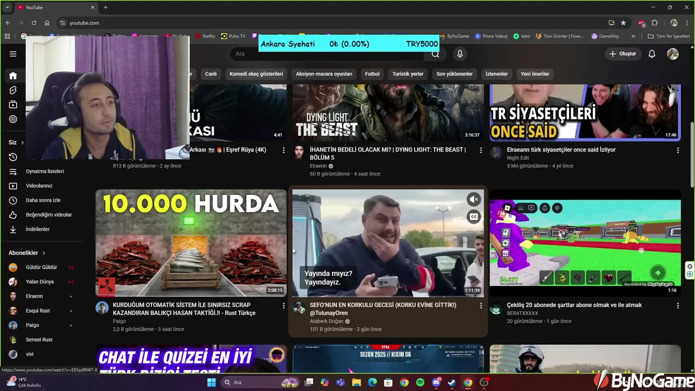This screenshot has height=391, width=695.
Task: Open Chrome extensions puzzle icon
Action: tap(654, 23)
